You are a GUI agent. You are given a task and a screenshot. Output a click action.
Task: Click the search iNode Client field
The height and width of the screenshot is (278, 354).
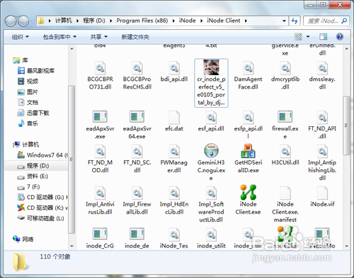click(x=326, y=21)
